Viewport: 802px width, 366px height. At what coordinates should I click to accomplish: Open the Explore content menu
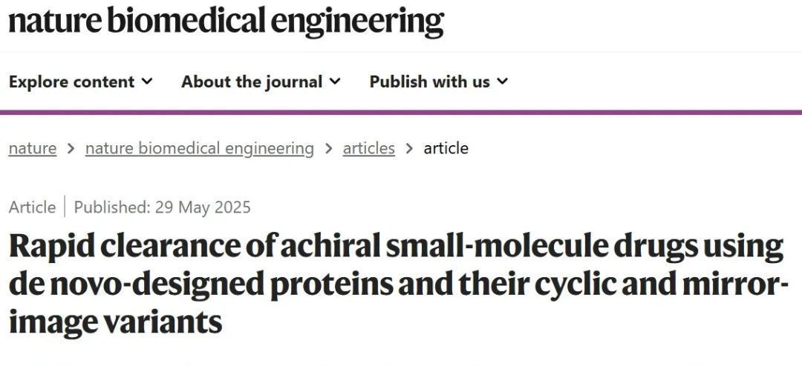pyautogui.click(x=80, y=81)
